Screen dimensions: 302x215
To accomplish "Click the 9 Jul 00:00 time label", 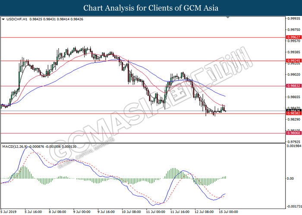I will point(82,212).
